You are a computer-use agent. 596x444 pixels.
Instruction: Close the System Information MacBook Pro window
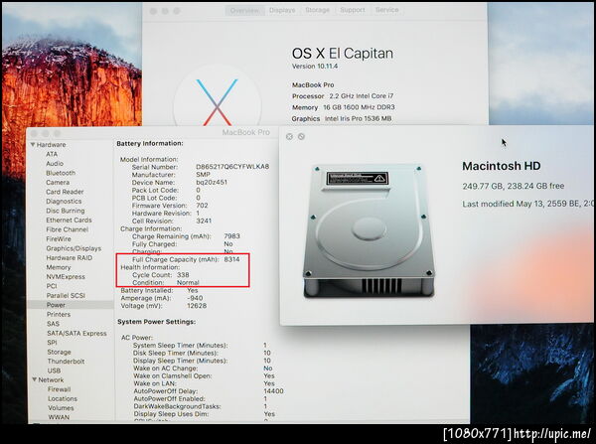point(34,134)
